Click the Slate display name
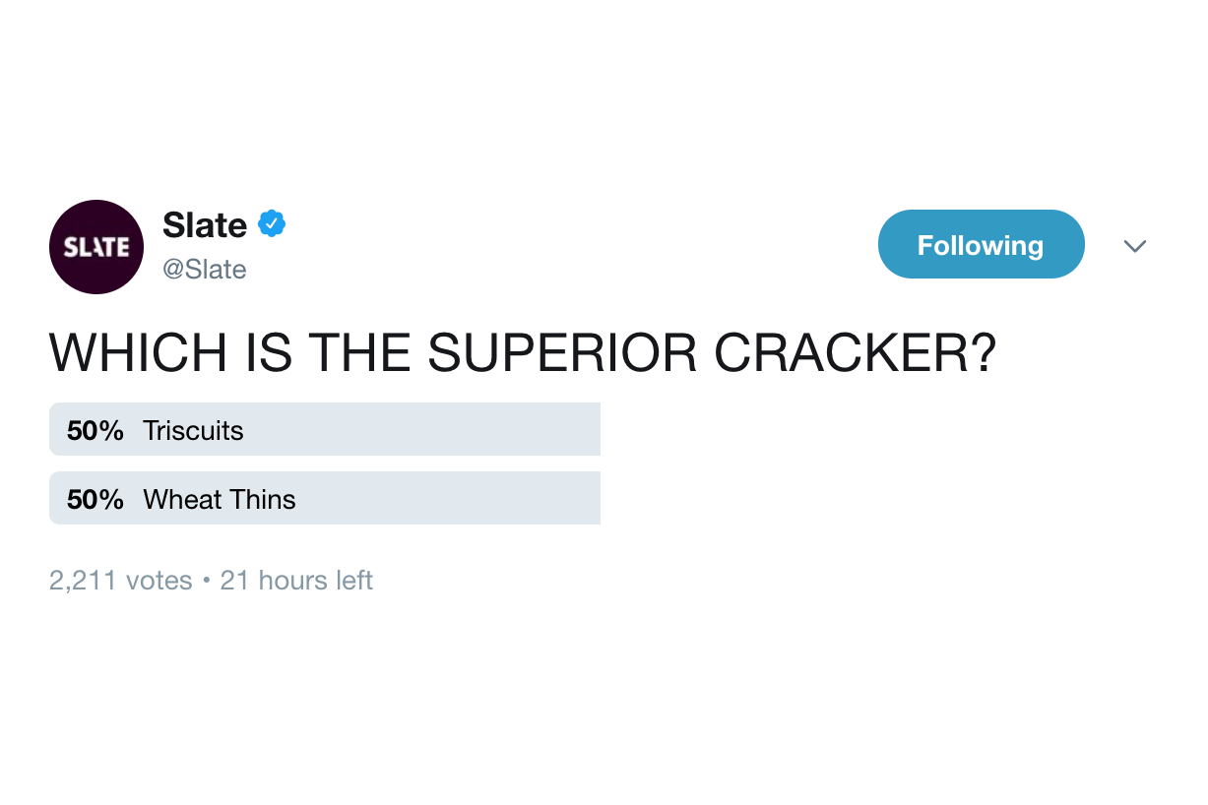 (x=203, y=224)
